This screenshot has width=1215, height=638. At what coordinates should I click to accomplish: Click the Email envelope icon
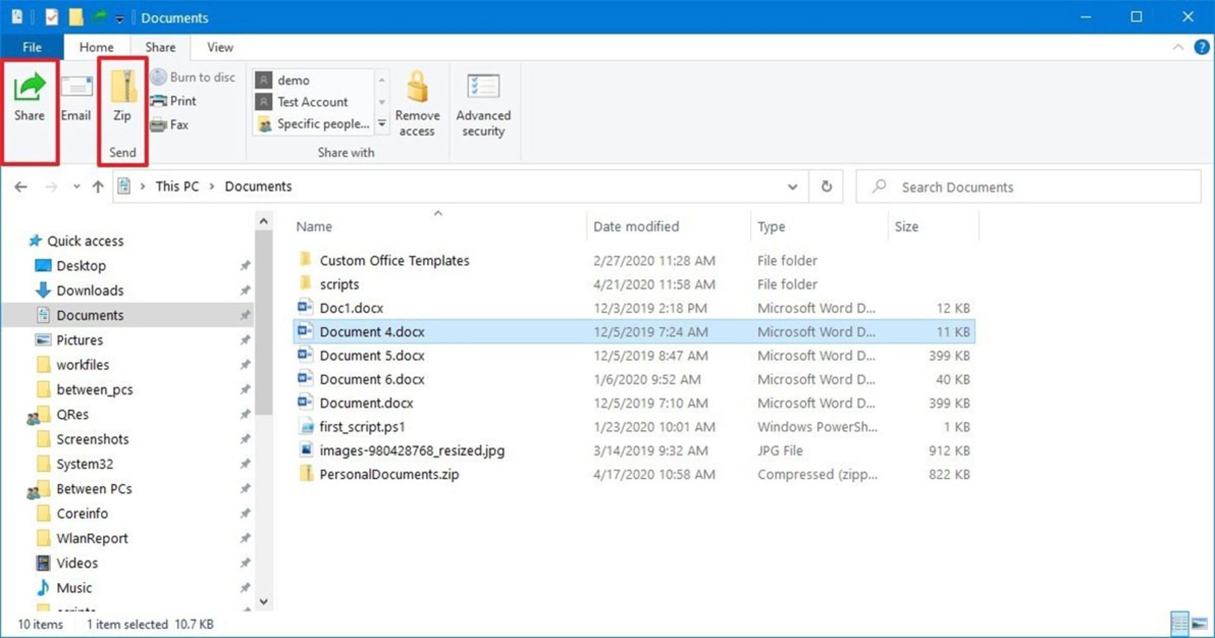click(76, 89)
